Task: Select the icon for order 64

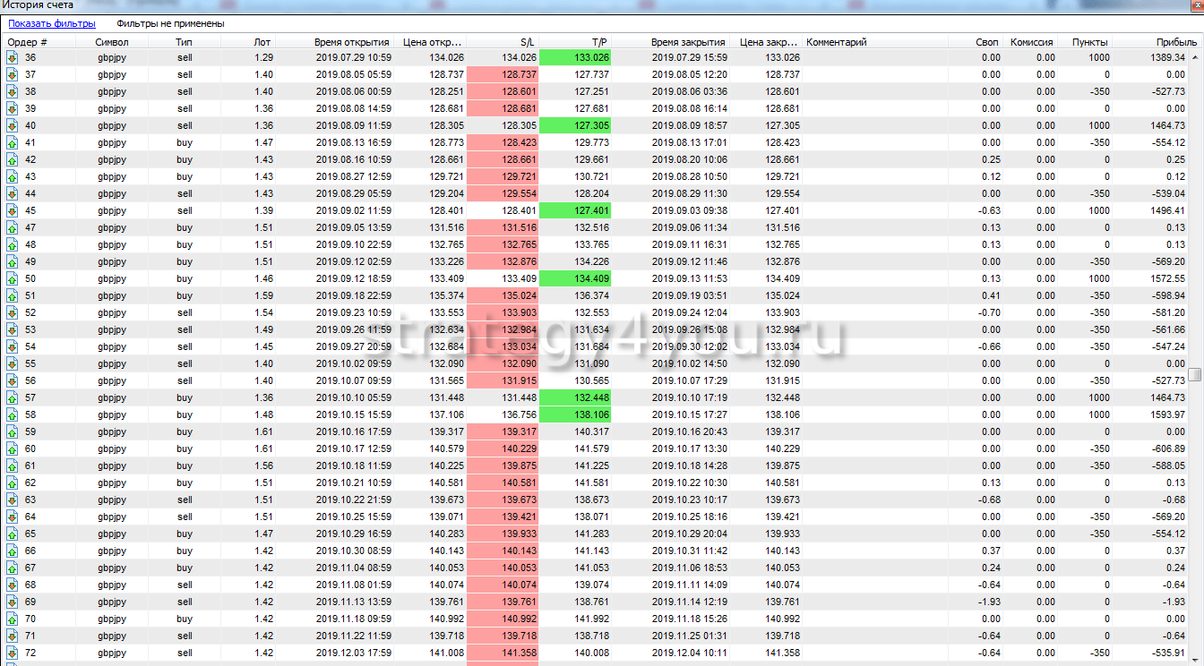Action: [13, 517]
